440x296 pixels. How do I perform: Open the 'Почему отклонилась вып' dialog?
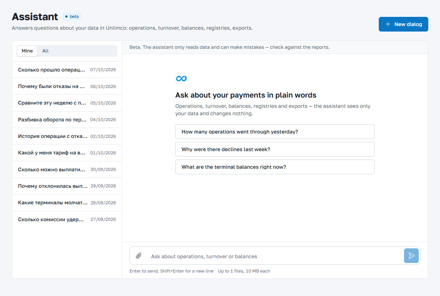coord(67,186)
